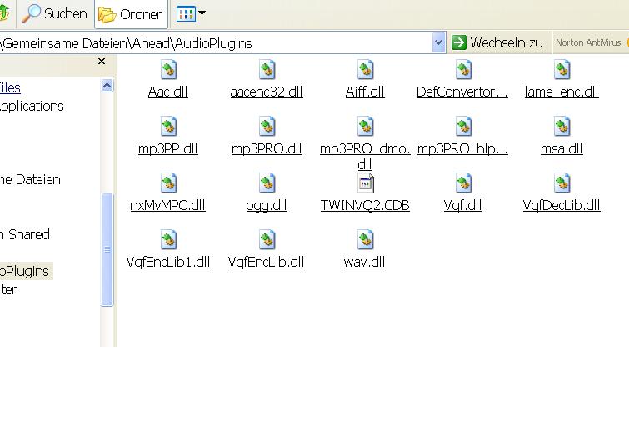Select the DefConvertor file icon
Viewport: 629px width, 430px height.
click(463, 70)
